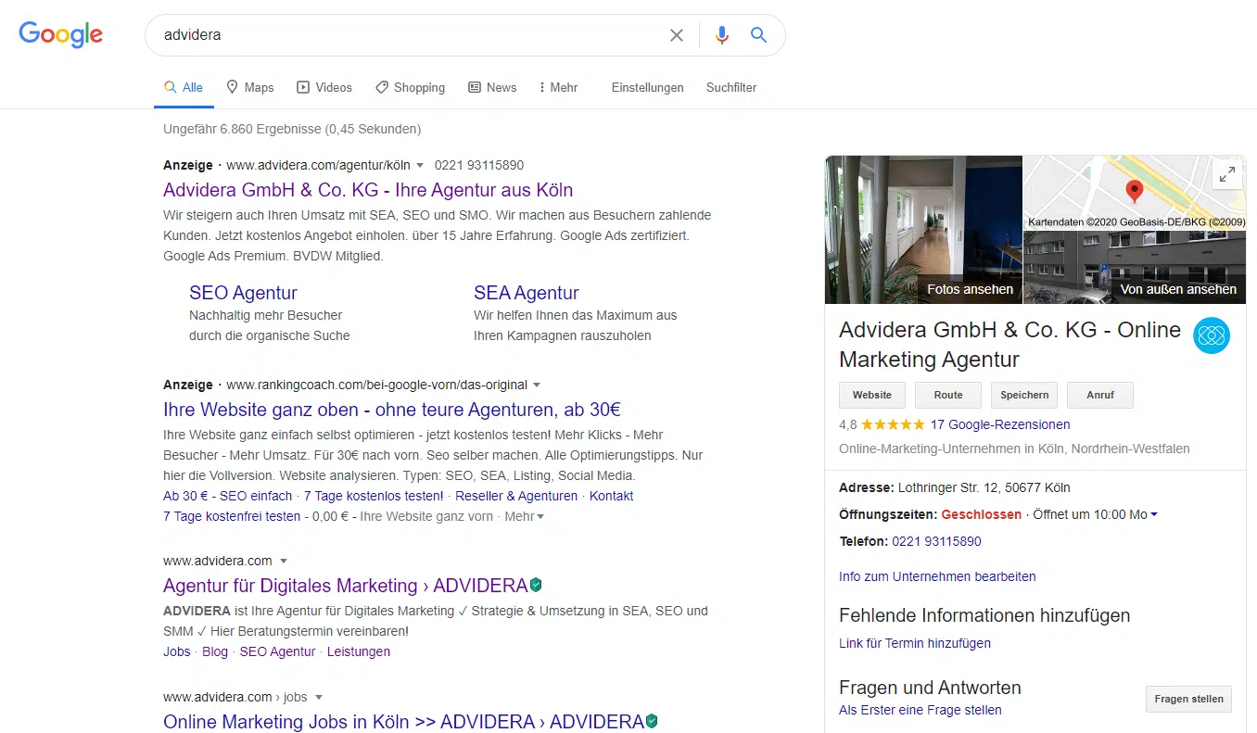Click phone number 0221 93115890 in panel

(x=936, y=541)
